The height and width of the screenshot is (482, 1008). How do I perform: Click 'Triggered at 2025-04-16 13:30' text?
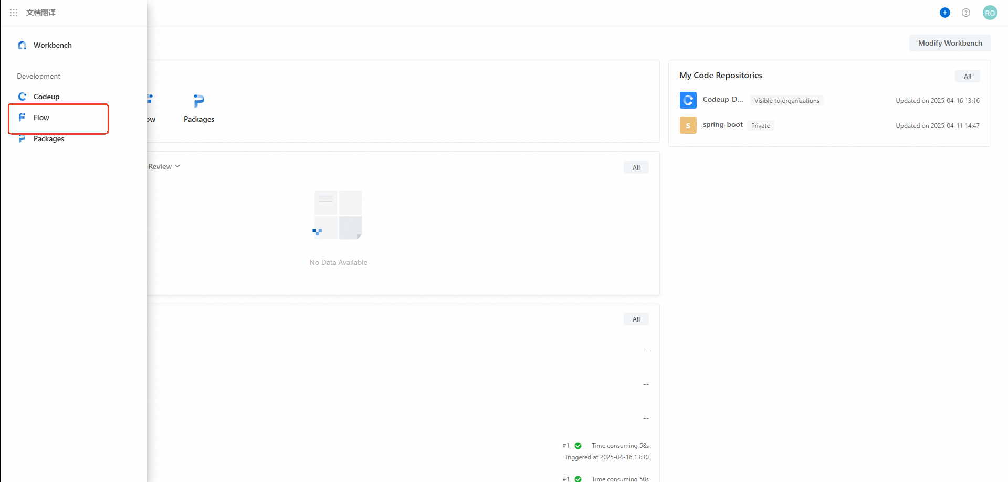pos(607,457)
